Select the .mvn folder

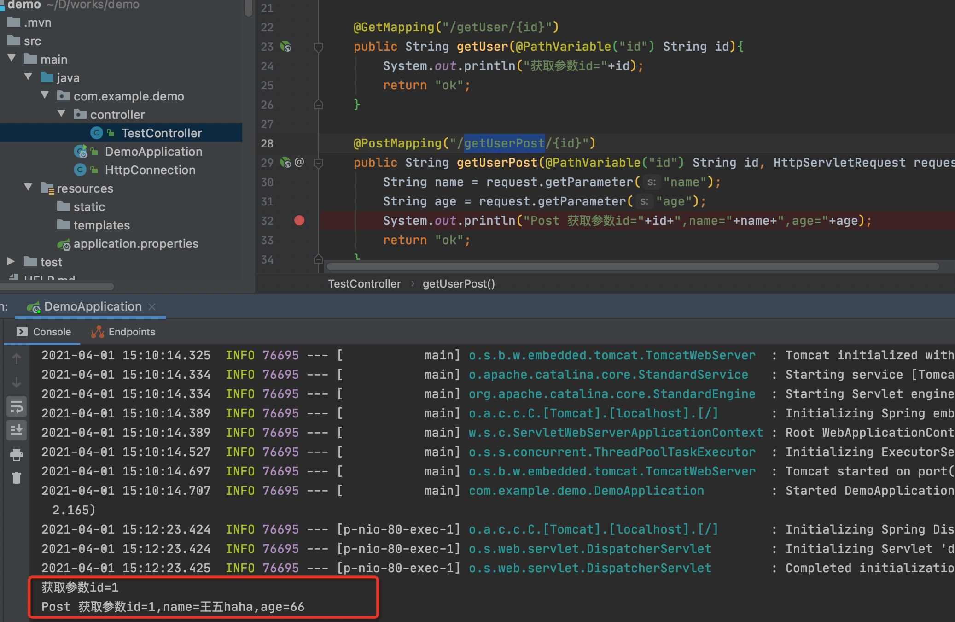pyautogui.click(x=37, y=23)
